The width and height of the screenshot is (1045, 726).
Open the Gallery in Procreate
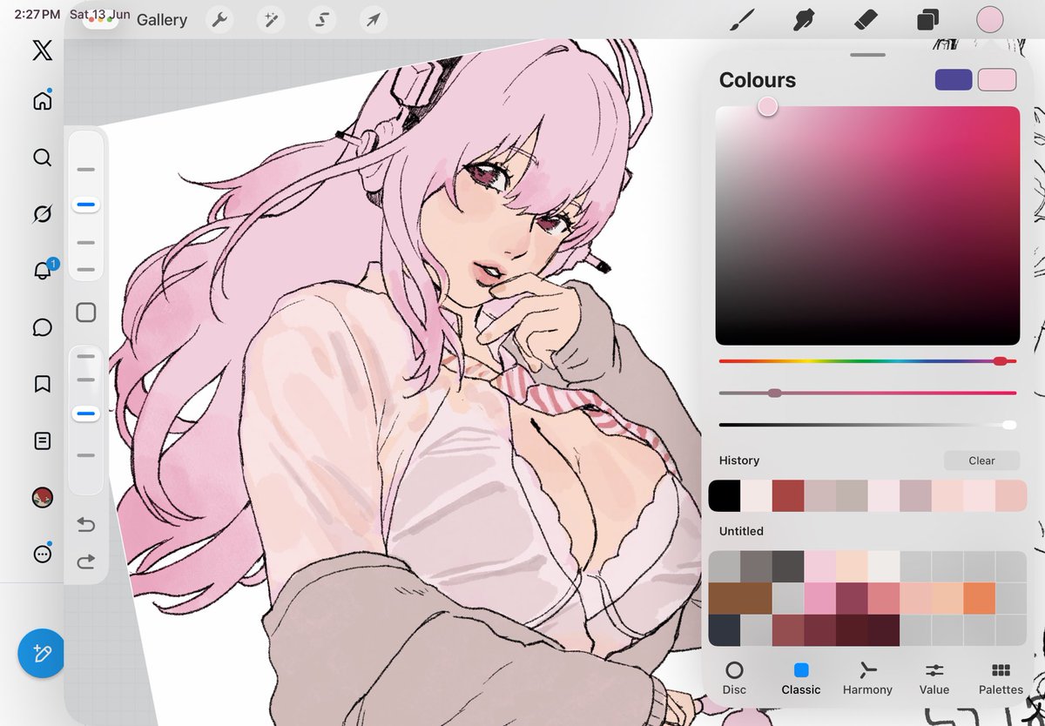coord(162,20)
